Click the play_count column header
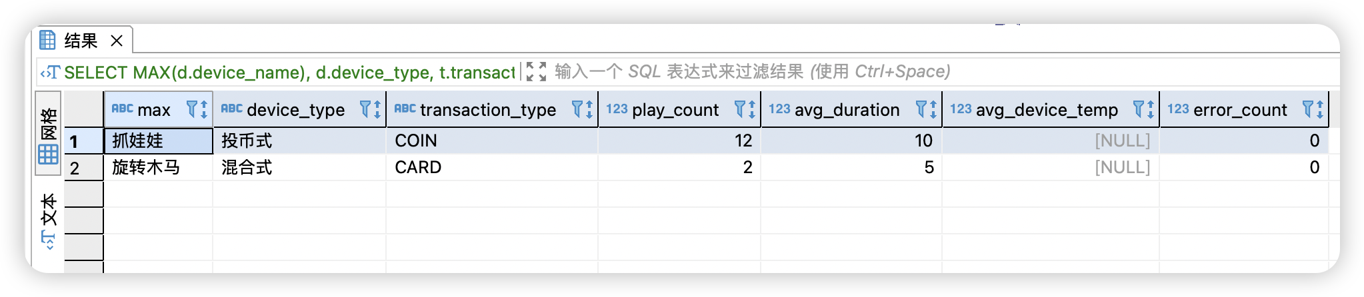1364x297 pixels. 675,110
